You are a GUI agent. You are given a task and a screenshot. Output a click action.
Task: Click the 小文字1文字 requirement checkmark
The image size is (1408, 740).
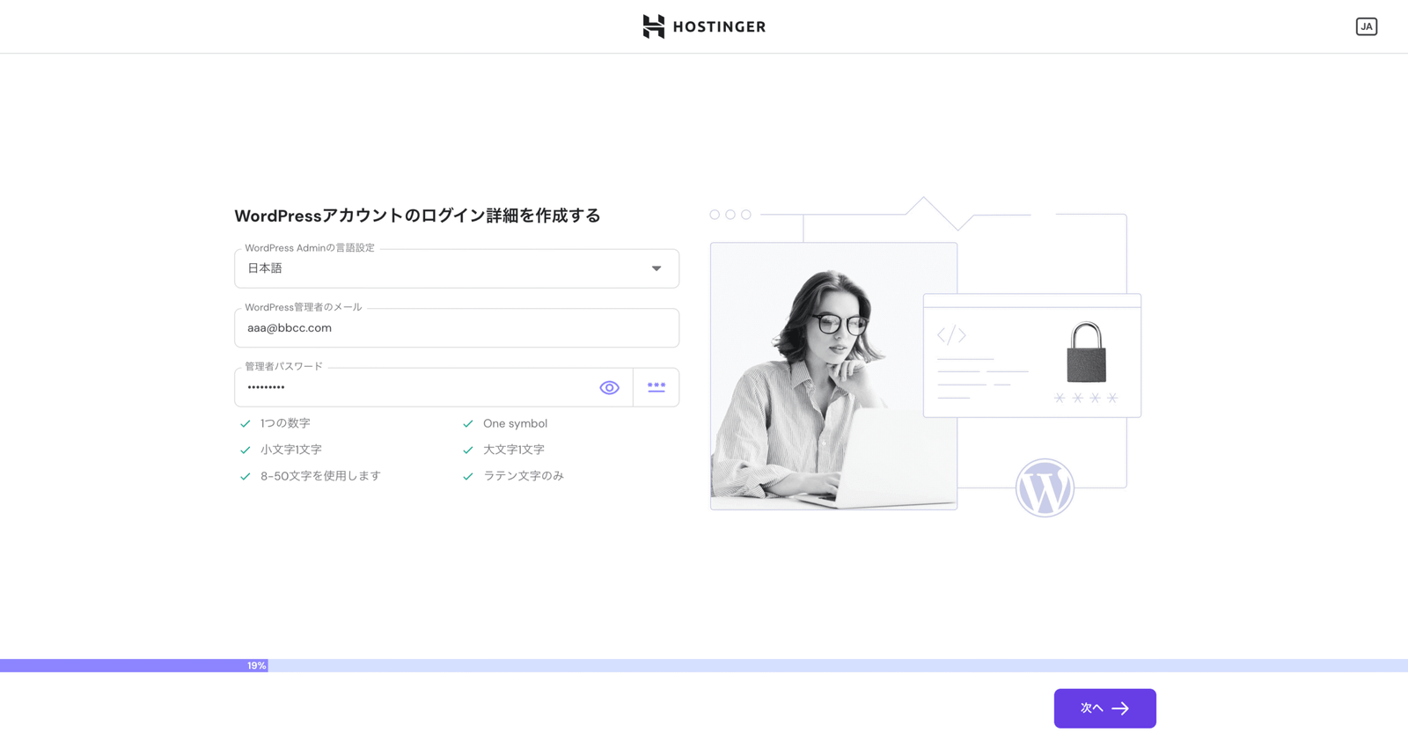(246, 450)
